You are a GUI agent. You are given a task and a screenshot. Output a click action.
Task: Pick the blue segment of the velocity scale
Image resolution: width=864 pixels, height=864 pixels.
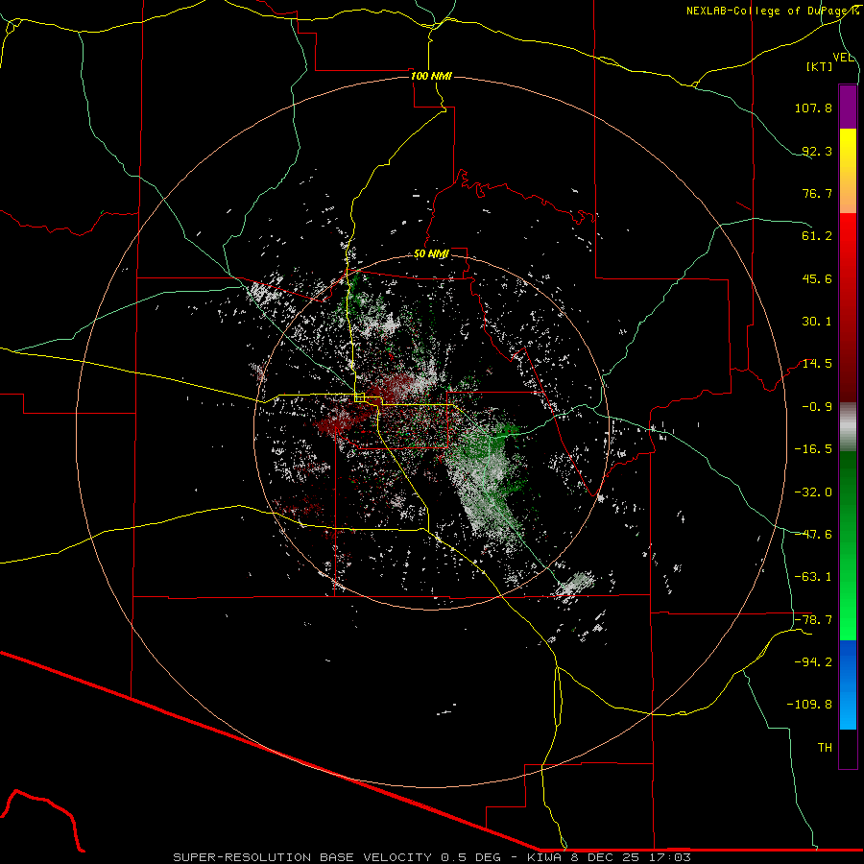[x=848, y=684]
